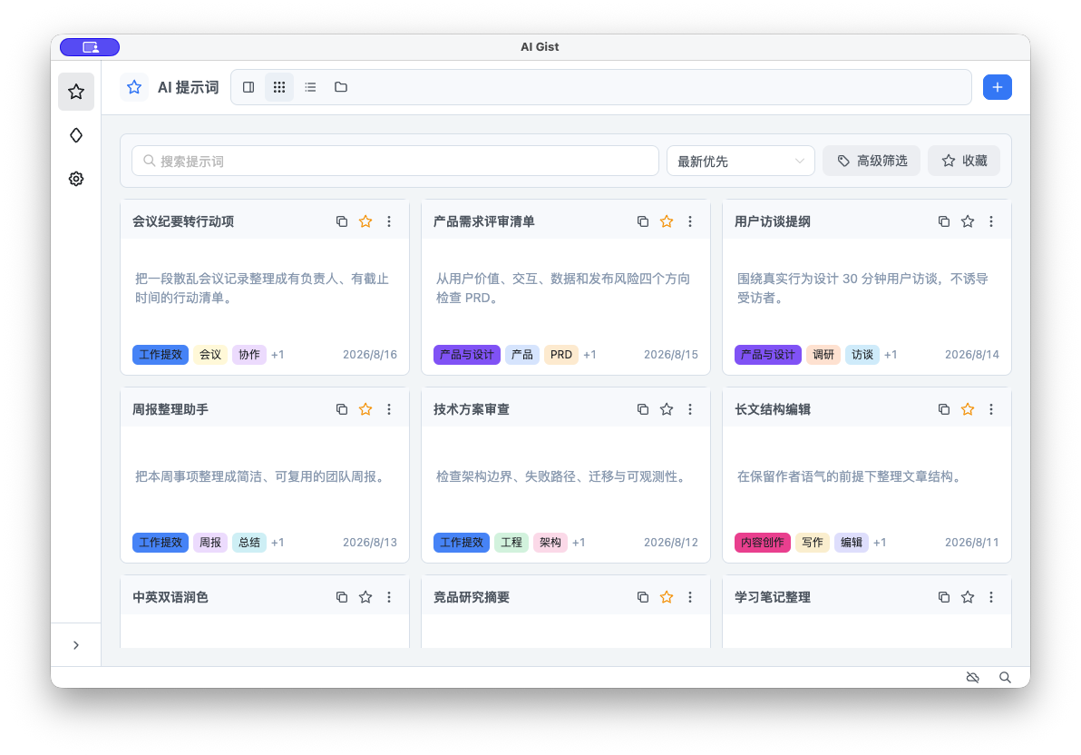Expand the sidebar with the chevron arrow
Screen dimensions: 1081x755
tap(76, 645)
